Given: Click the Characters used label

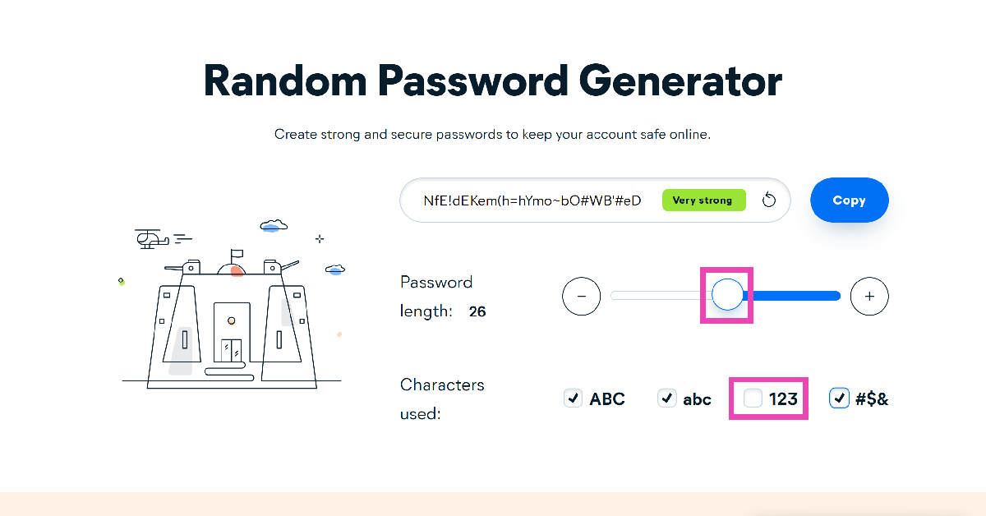Looking at the screenshot, I should tap(442, 399).
